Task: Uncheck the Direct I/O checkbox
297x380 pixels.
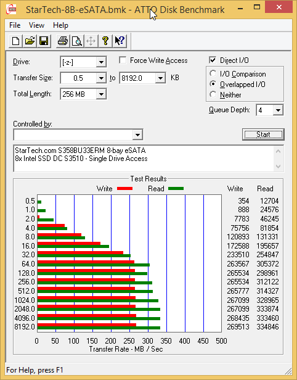Action: pos(213,60)
